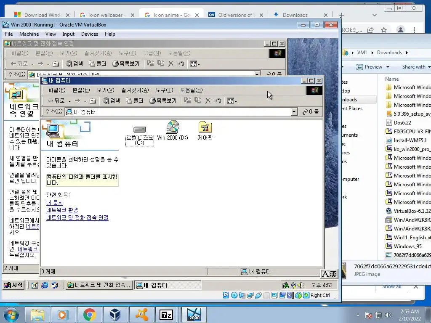Open Windows 7 Start orb
Viewport: 431px width, 323px height.
click(11, 315)
